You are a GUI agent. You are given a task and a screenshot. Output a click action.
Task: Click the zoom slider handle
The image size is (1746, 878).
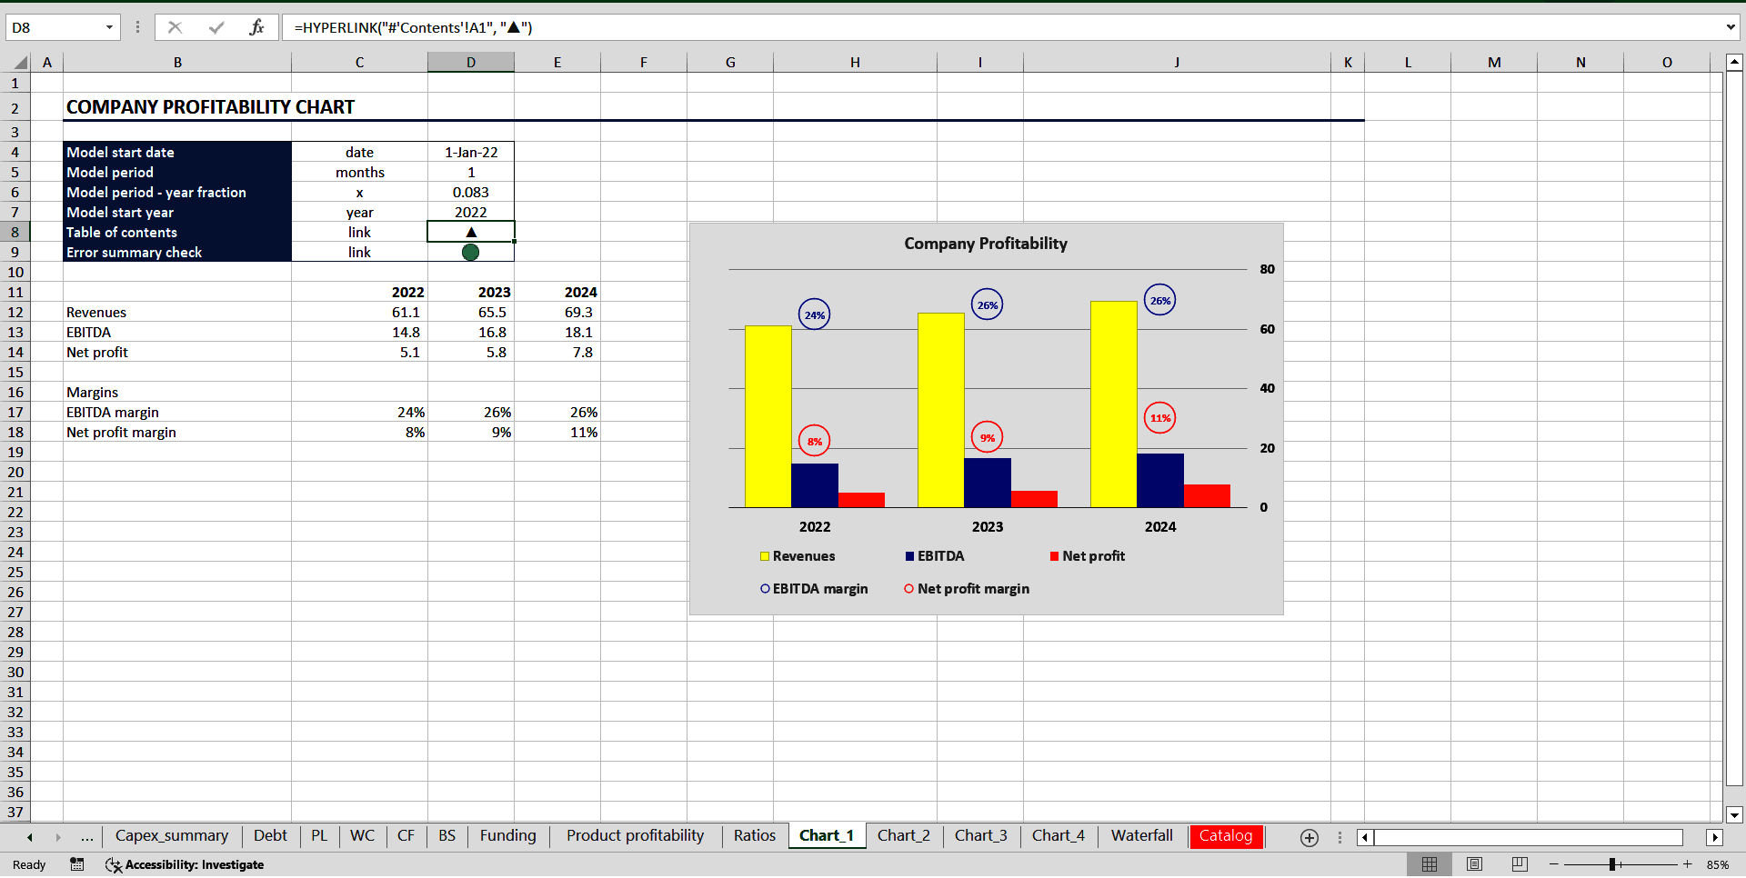(1611, 864)
